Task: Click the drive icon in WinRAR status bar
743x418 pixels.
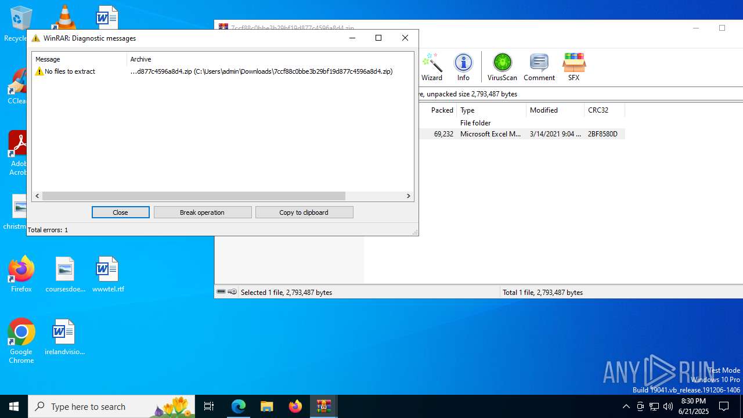Action: tap(221, 292)
